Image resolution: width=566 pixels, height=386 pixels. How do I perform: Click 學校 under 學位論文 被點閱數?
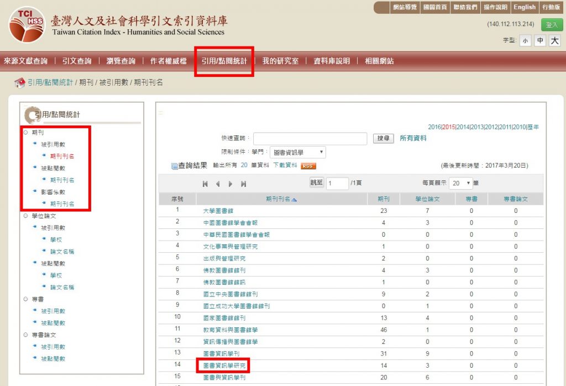56,275
